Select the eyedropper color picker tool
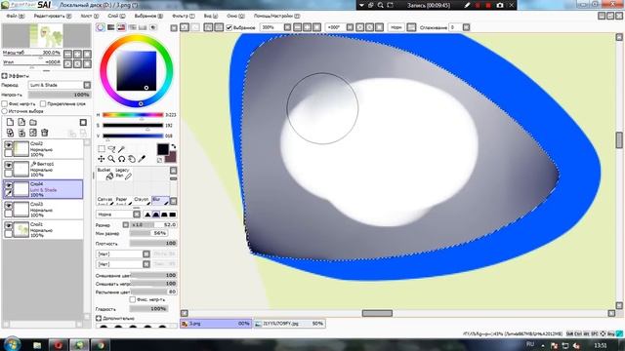 142,159
